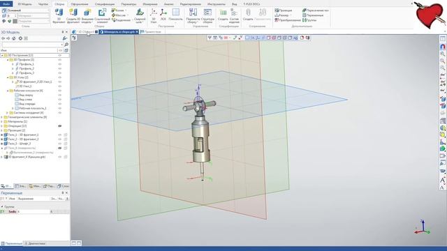Switch to the Спецификация ribbon tab
The width and height of the screenshot is (447, 251).
(105, 4)
